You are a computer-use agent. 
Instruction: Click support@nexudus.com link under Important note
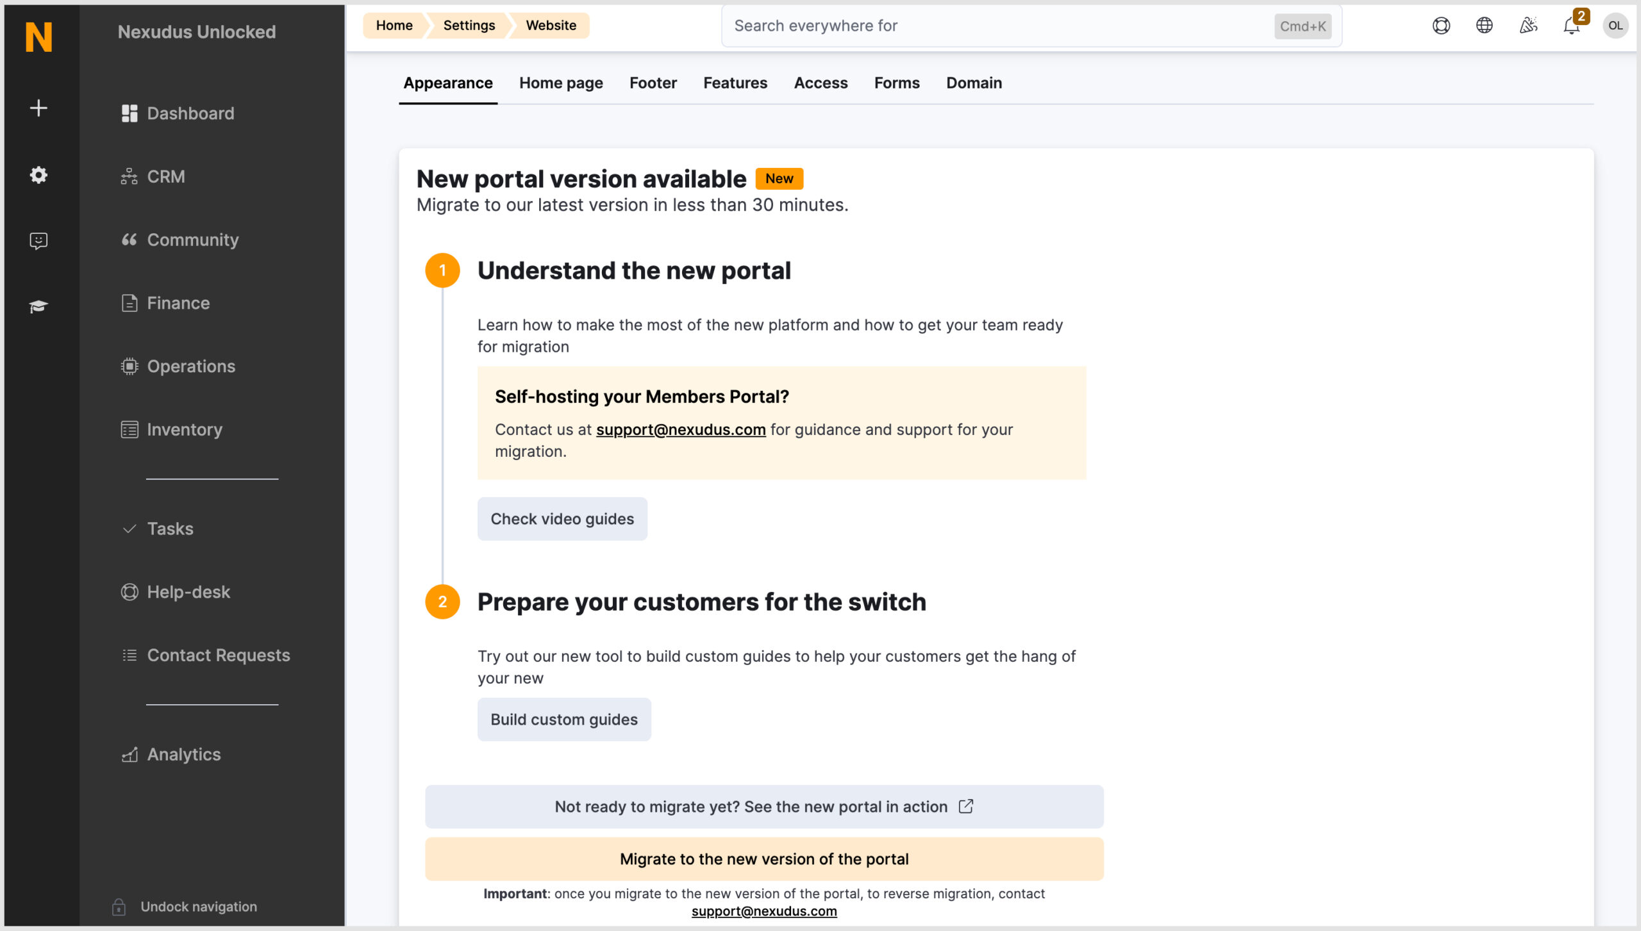click(x=764, y=911)
